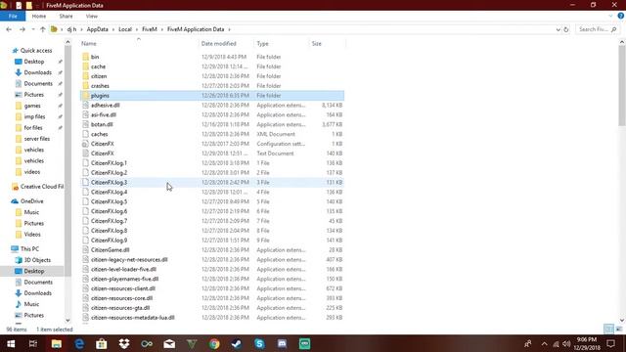Screen dimensions: 626x352
Task: Open the address bar history dropdown
Action: (x=558, y=29)
